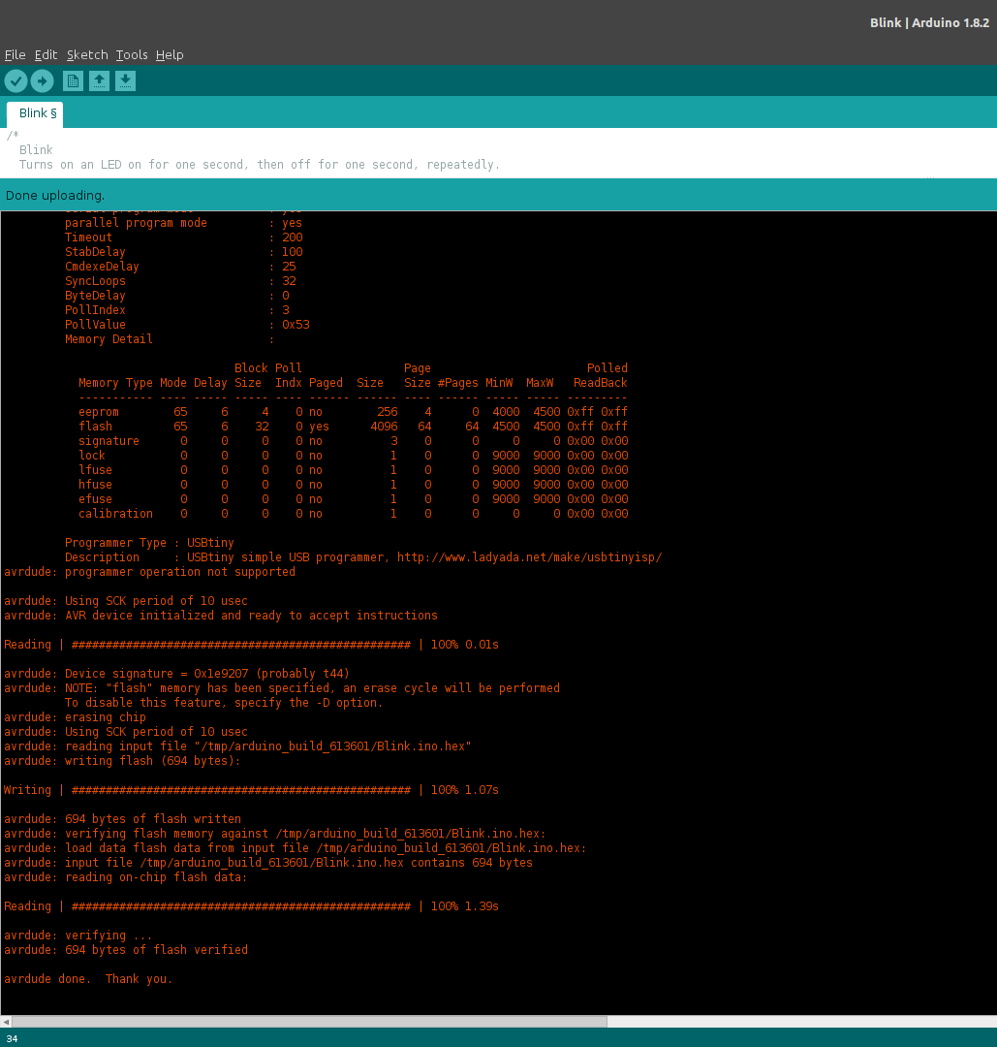
Task: Click the 'hfuse' memory row
Action: click(353, 485)
